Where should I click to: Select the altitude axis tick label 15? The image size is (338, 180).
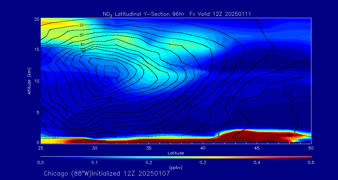click(x=37, y=49)
